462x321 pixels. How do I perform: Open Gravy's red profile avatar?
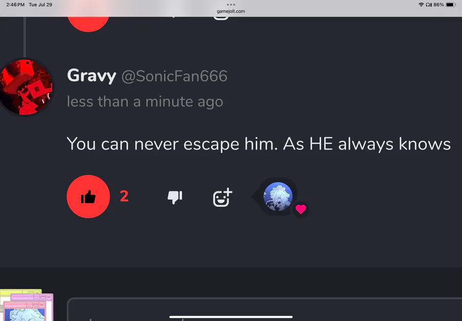(25, 87)
